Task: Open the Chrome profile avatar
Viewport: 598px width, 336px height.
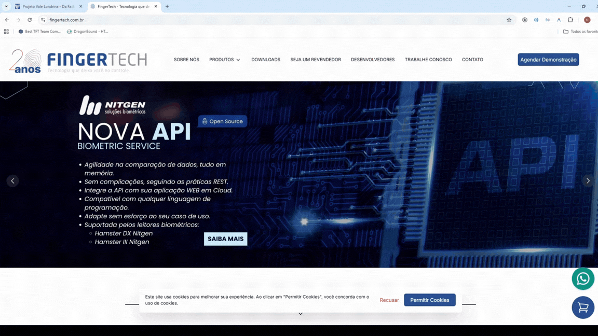Action: click(x=587, y=20)
